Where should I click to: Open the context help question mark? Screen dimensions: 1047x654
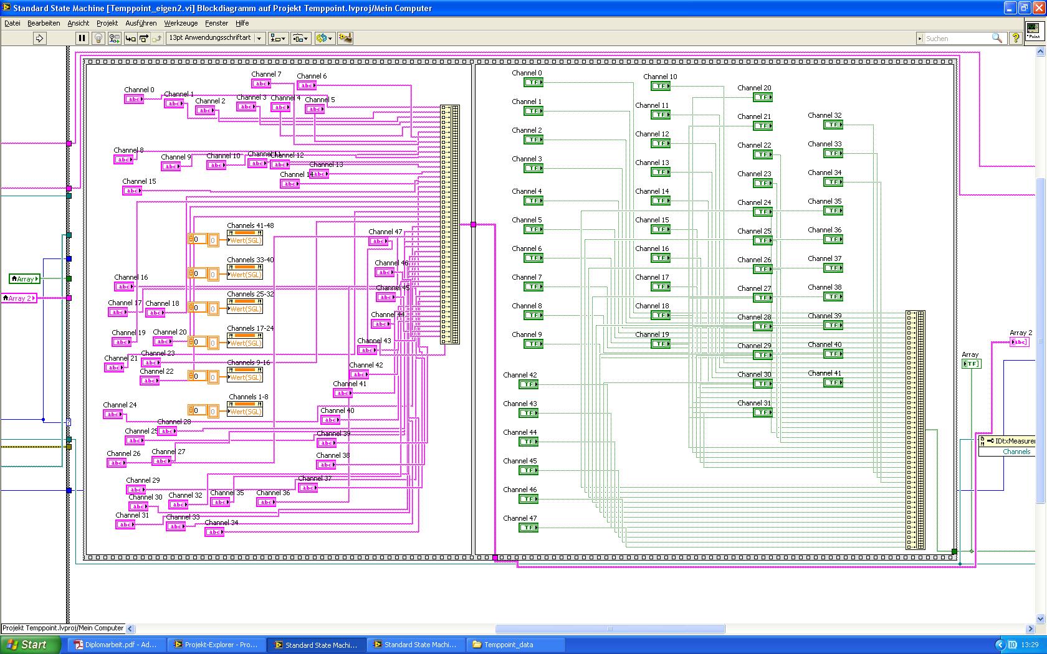[x=1016, y=39]
